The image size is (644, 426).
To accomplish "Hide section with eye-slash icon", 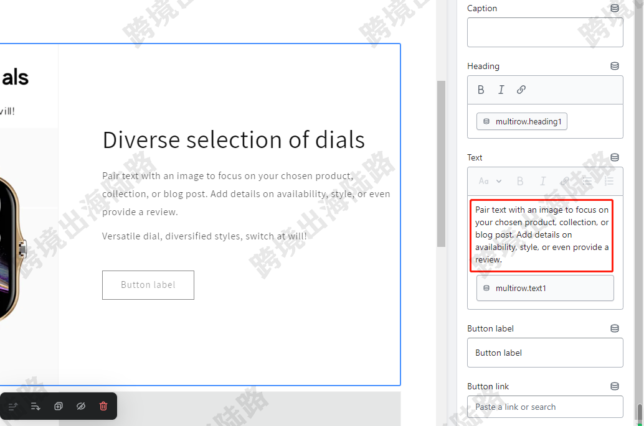I will click(81, 406).
